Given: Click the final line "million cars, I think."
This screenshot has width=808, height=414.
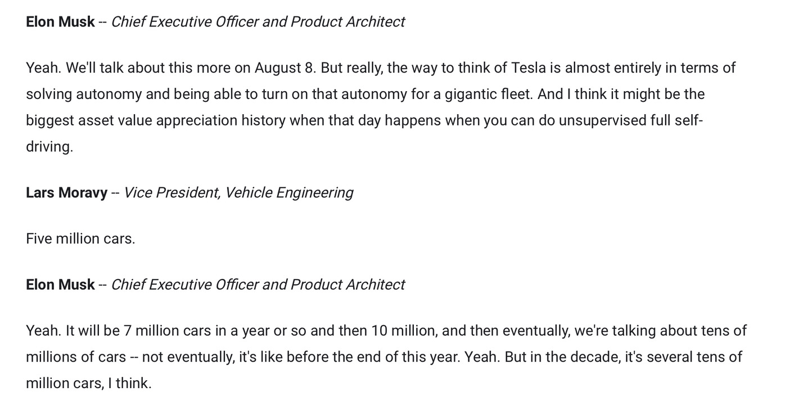Looking at the screenshot, I should click(x=89, y=384).
